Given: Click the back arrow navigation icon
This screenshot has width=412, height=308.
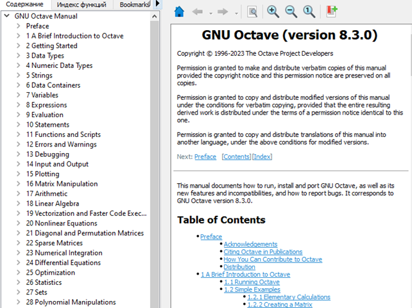Looking at the screenshot, I should point(198,11).
